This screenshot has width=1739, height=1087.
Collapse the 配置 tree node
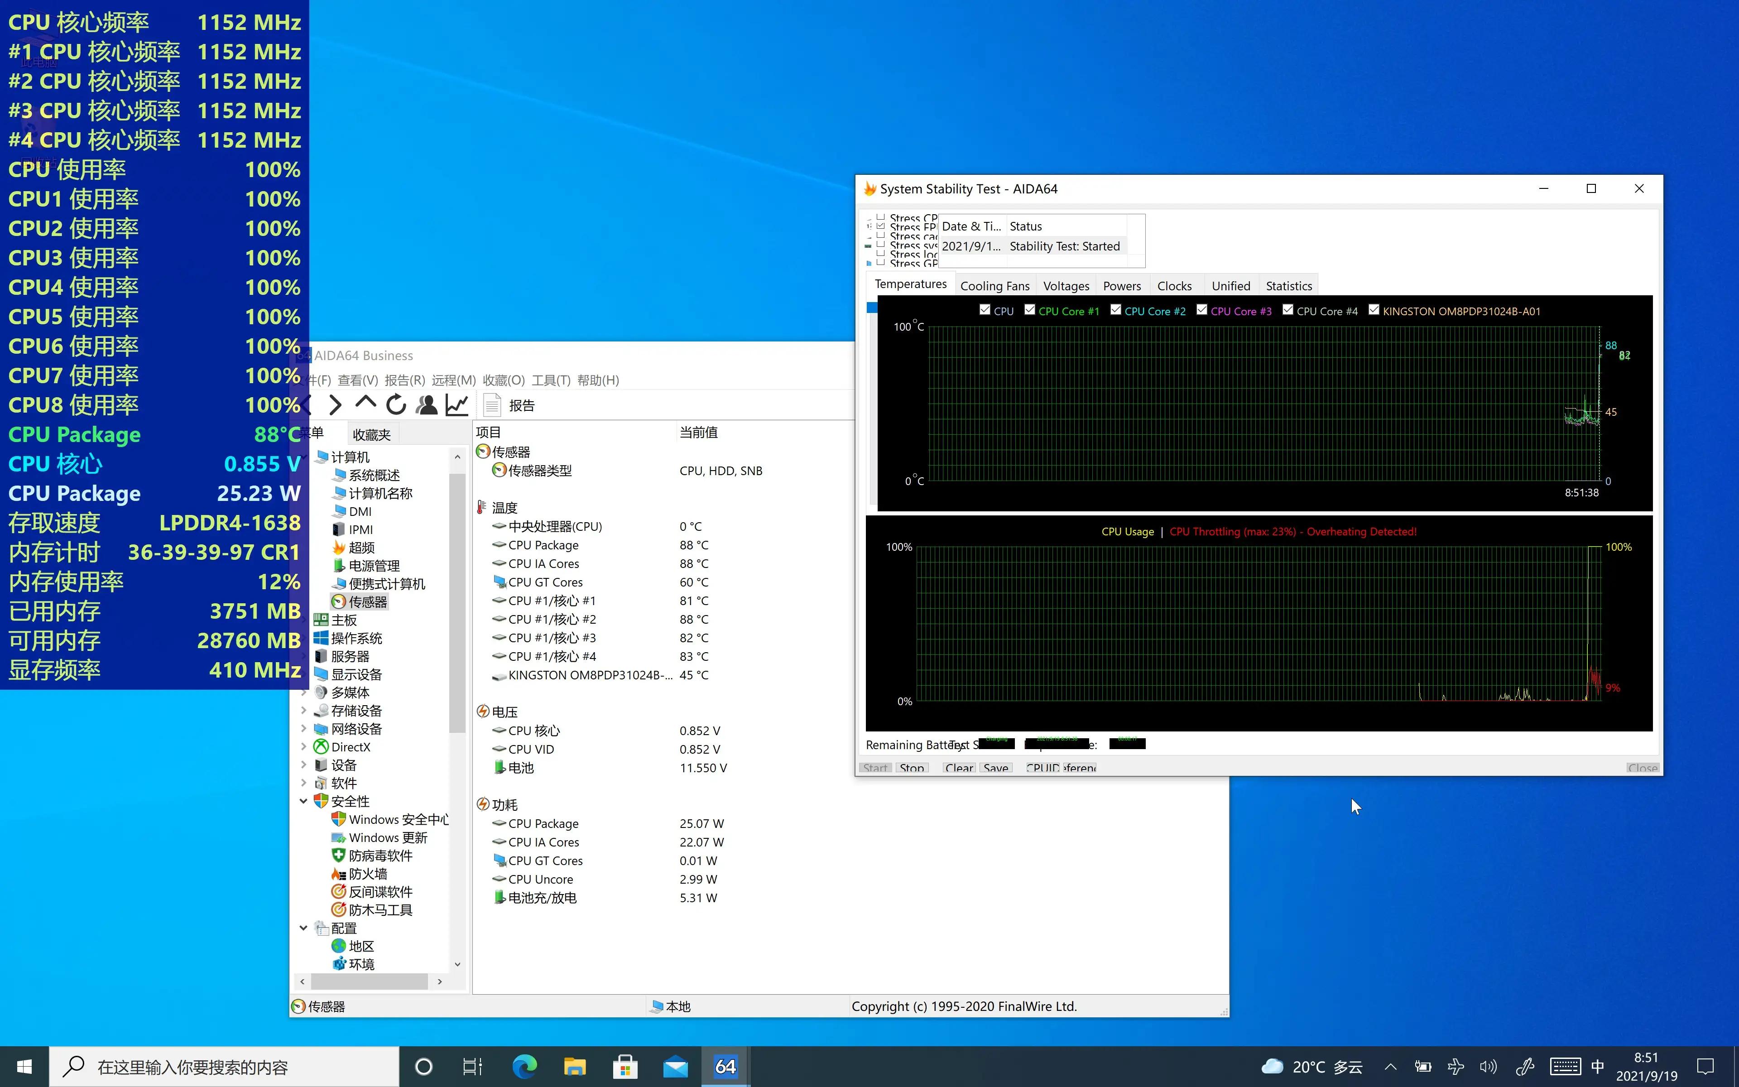303,928
